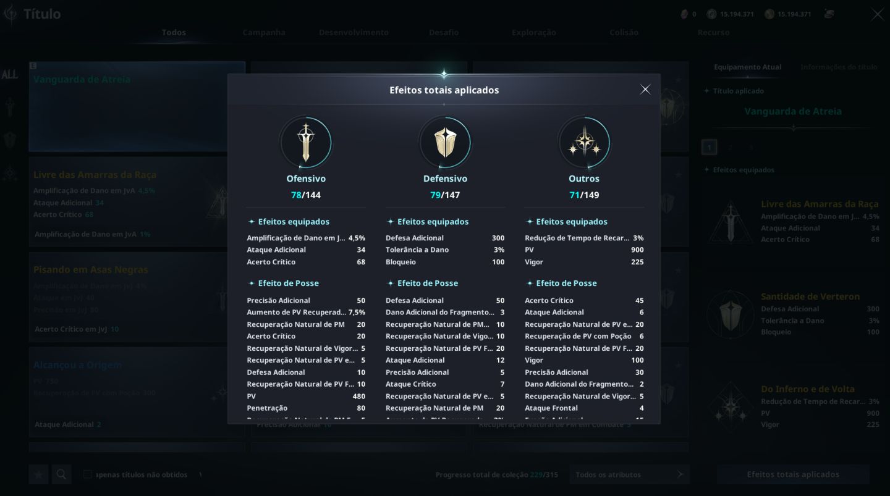Image resolution: width=890 pixels, height=496 pixels.
Task: Close the Título screen with the top-right X
Action: (x=877, y=14)
